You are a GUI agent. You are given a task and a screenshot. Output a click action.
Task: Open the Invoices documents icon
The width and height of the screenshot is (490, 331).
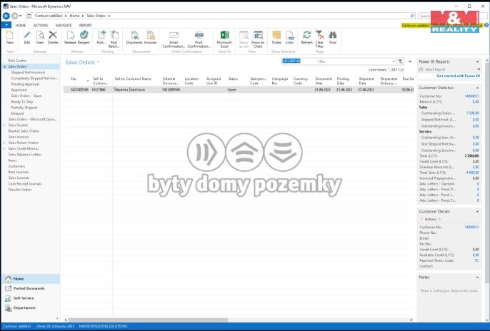[150, 35]
